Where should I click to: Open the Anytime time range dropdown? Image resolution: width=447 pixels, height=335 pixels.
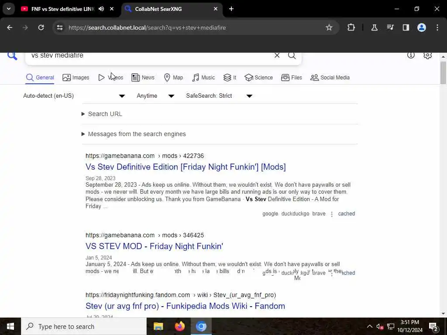point(155,96)
